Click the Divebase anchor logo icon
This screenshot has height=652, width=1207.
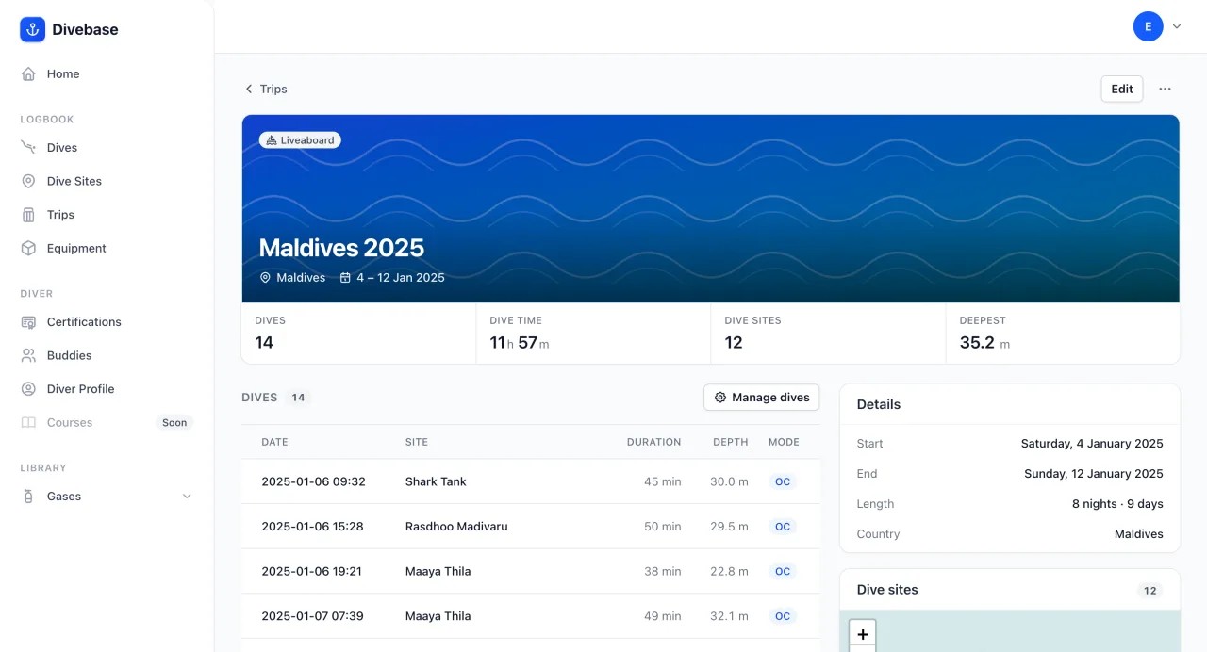pyautogui.click(x=33, y=29)
